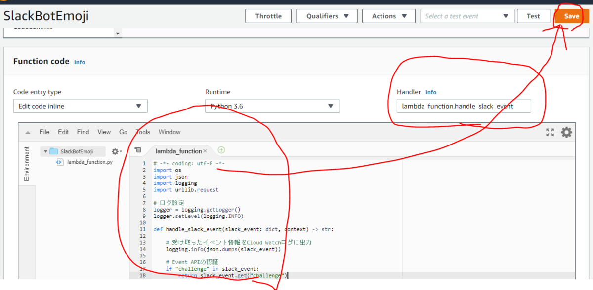
Task: Click the collapse arrow above the Environment panel
Action: tap(27, 132)
